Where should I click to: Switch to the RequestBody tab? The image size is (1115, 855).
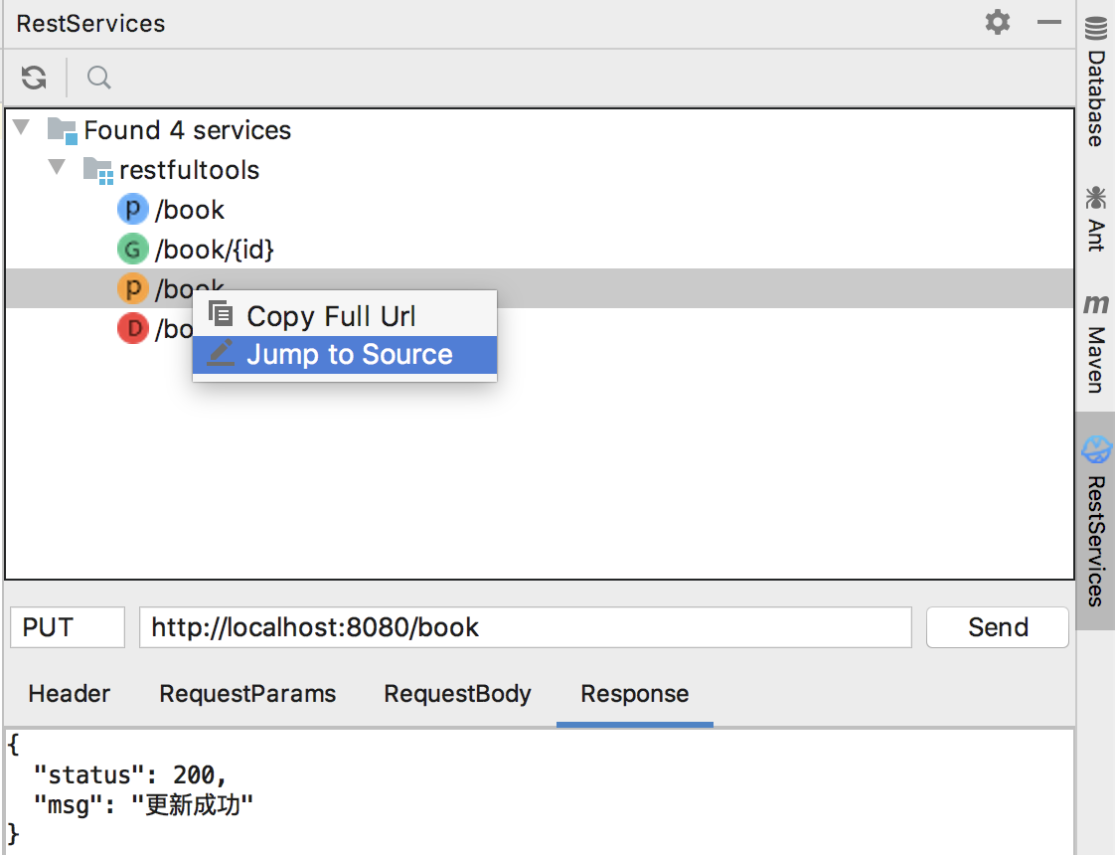click(457, 694)
